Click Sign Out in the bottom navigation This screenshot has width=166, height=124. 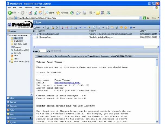[20, 122]
